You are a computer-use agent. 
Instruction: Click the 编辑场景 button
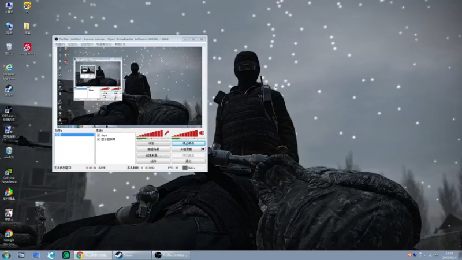coord(153,149)
